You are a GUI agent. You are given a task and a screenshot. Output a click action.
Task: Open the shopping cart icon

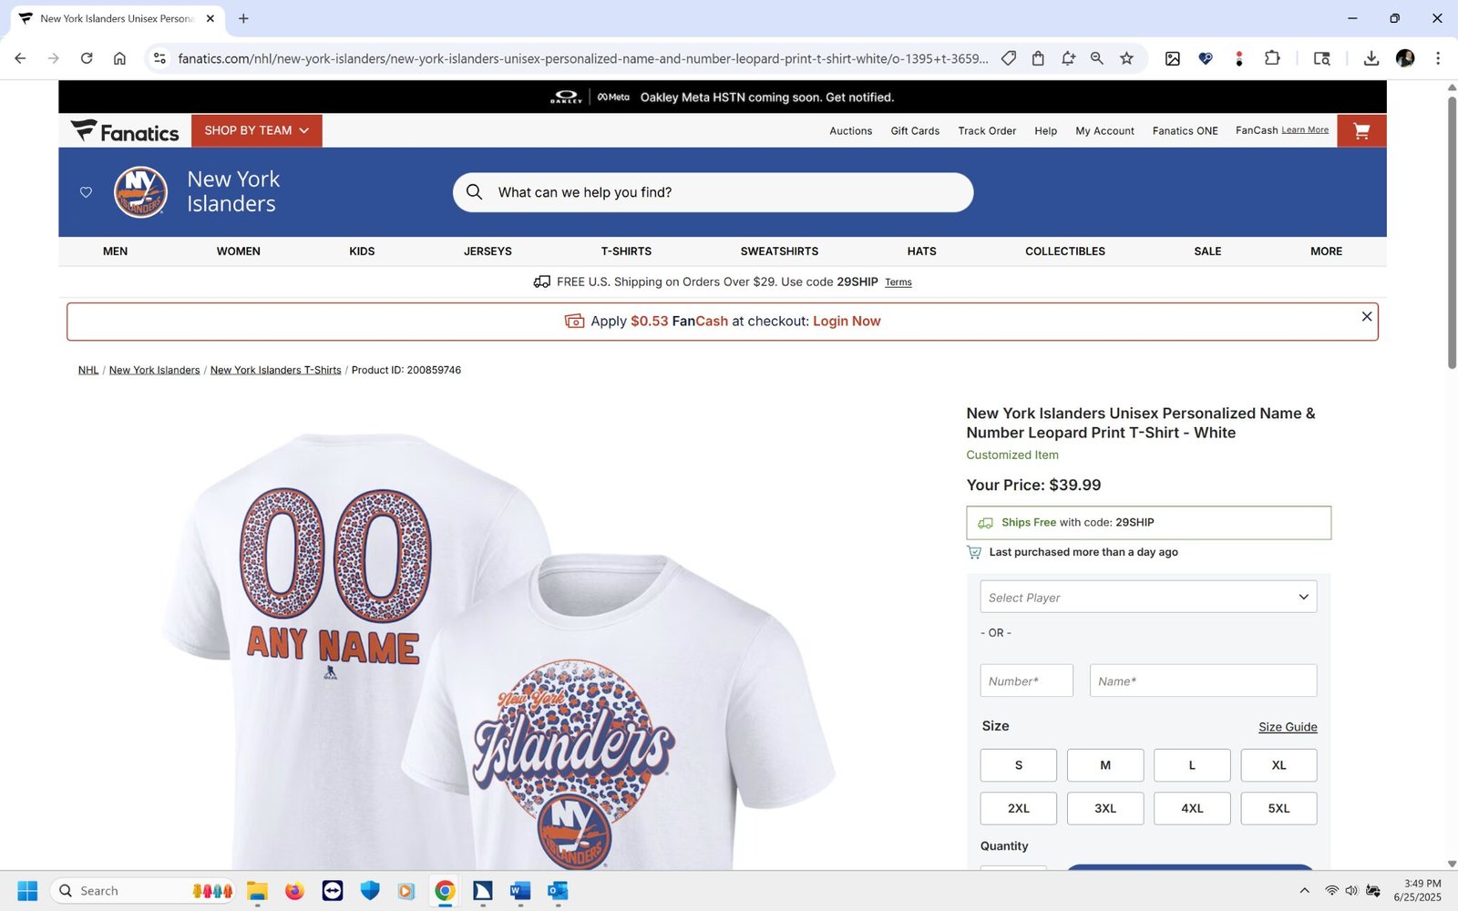pyautogui.click(x=1361, y=131)
